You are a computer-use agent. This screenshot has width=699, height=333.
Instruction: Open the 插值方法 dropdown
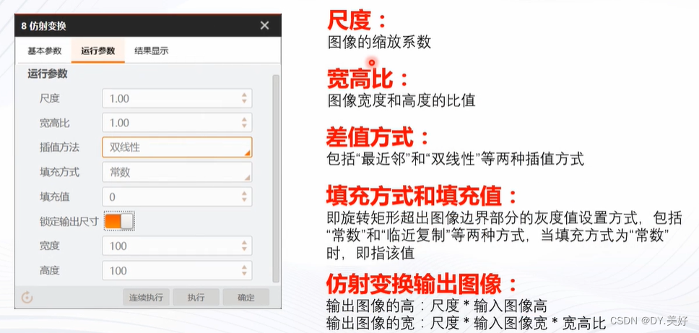click(x=177, y=147)
